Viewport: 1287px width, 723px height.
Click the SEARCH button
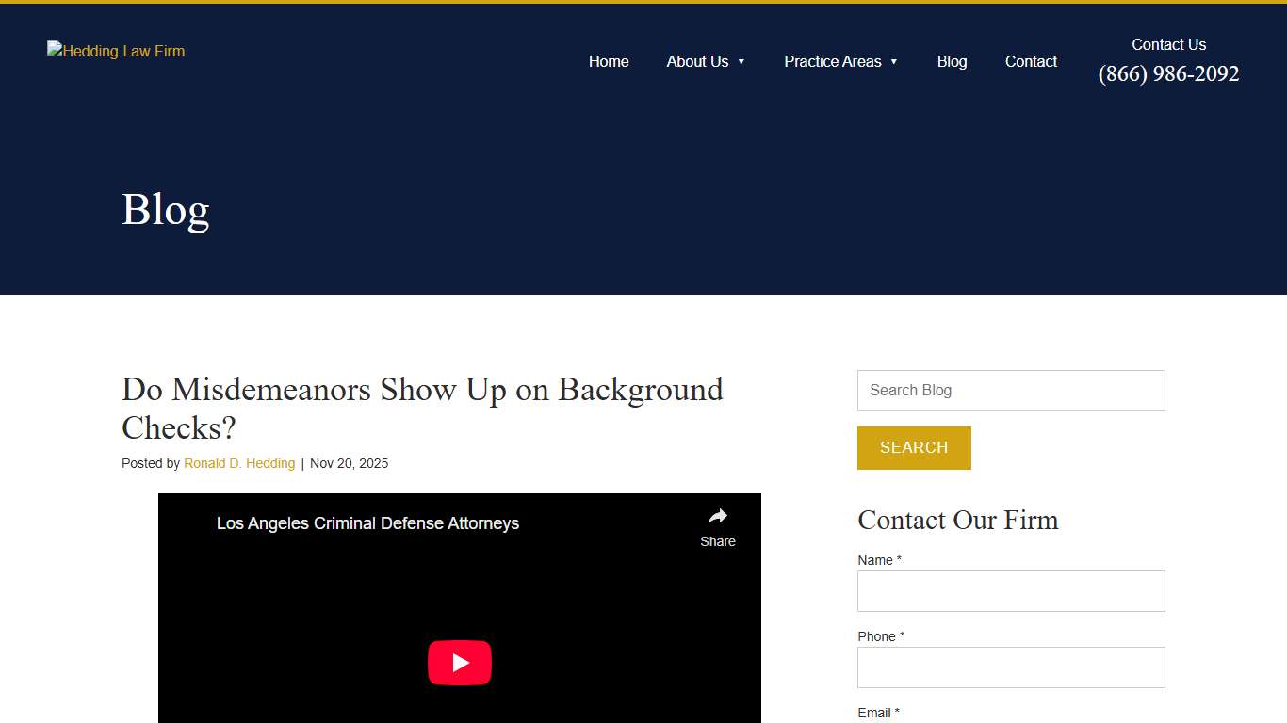914,448
